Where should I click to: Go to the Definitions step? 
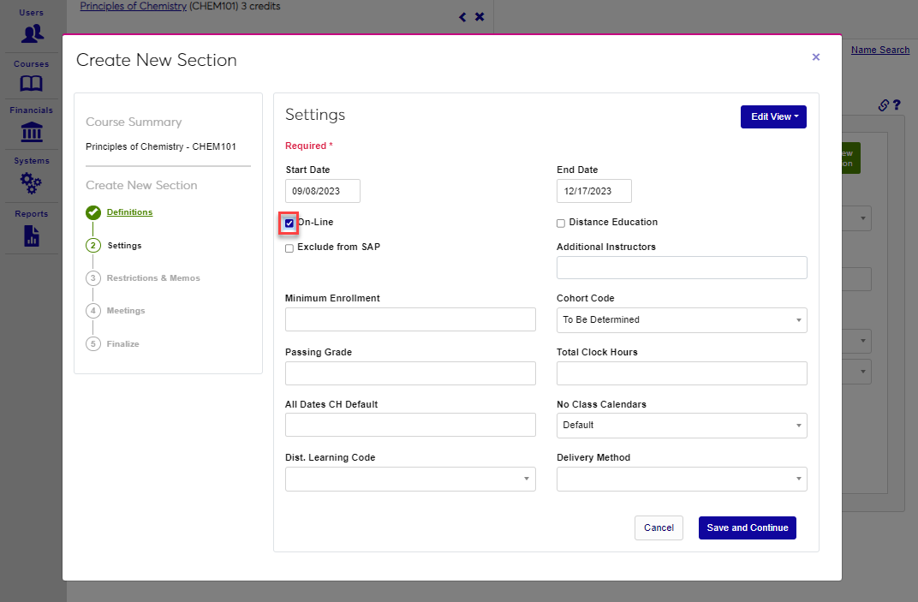point(129,212)
